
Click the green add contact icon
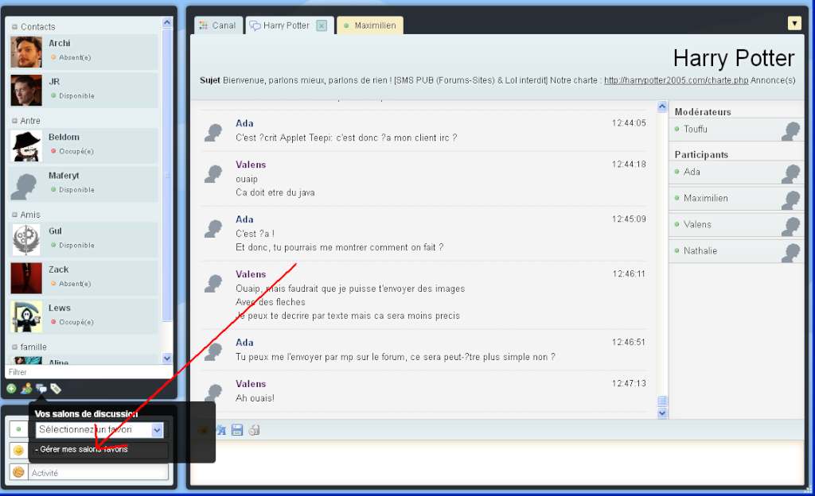(11, 389)
